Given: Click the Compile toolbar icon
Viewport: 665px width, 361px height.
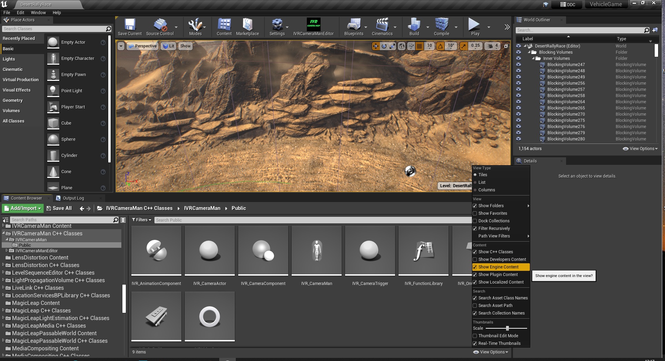Looking at the screenshot, I should (441, 27).
